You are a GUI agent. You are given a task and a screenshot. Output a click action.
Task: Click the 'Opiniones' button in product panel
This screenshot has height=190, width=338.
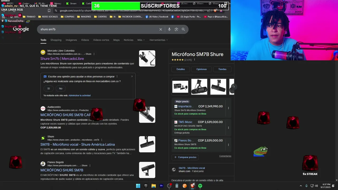click(x=201, y=69)
